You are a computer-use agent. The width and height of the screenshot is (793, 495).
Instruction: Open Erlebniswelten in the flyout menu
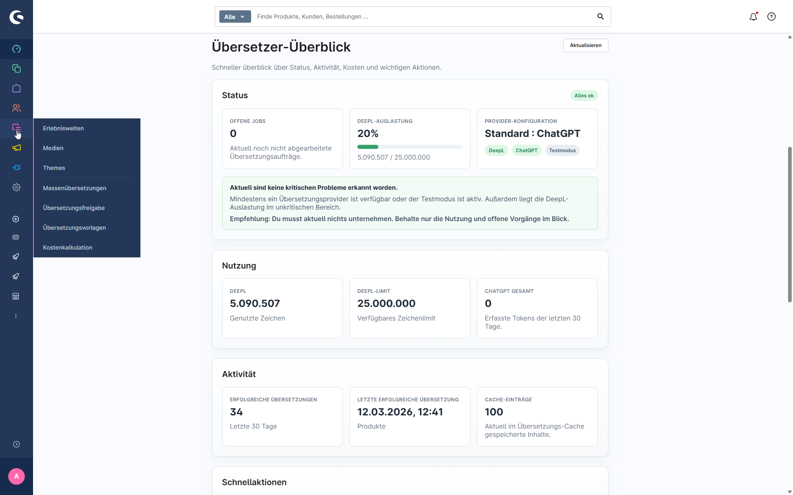pyautogui.click(x=63, y=128)
